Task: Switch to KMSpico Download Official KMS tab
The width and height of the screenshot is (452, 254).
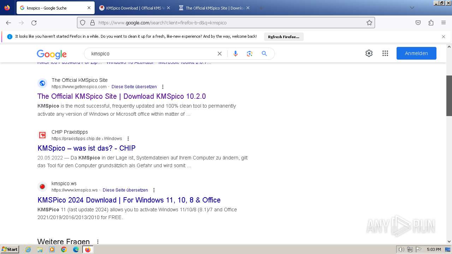Action: click(135, 8)
